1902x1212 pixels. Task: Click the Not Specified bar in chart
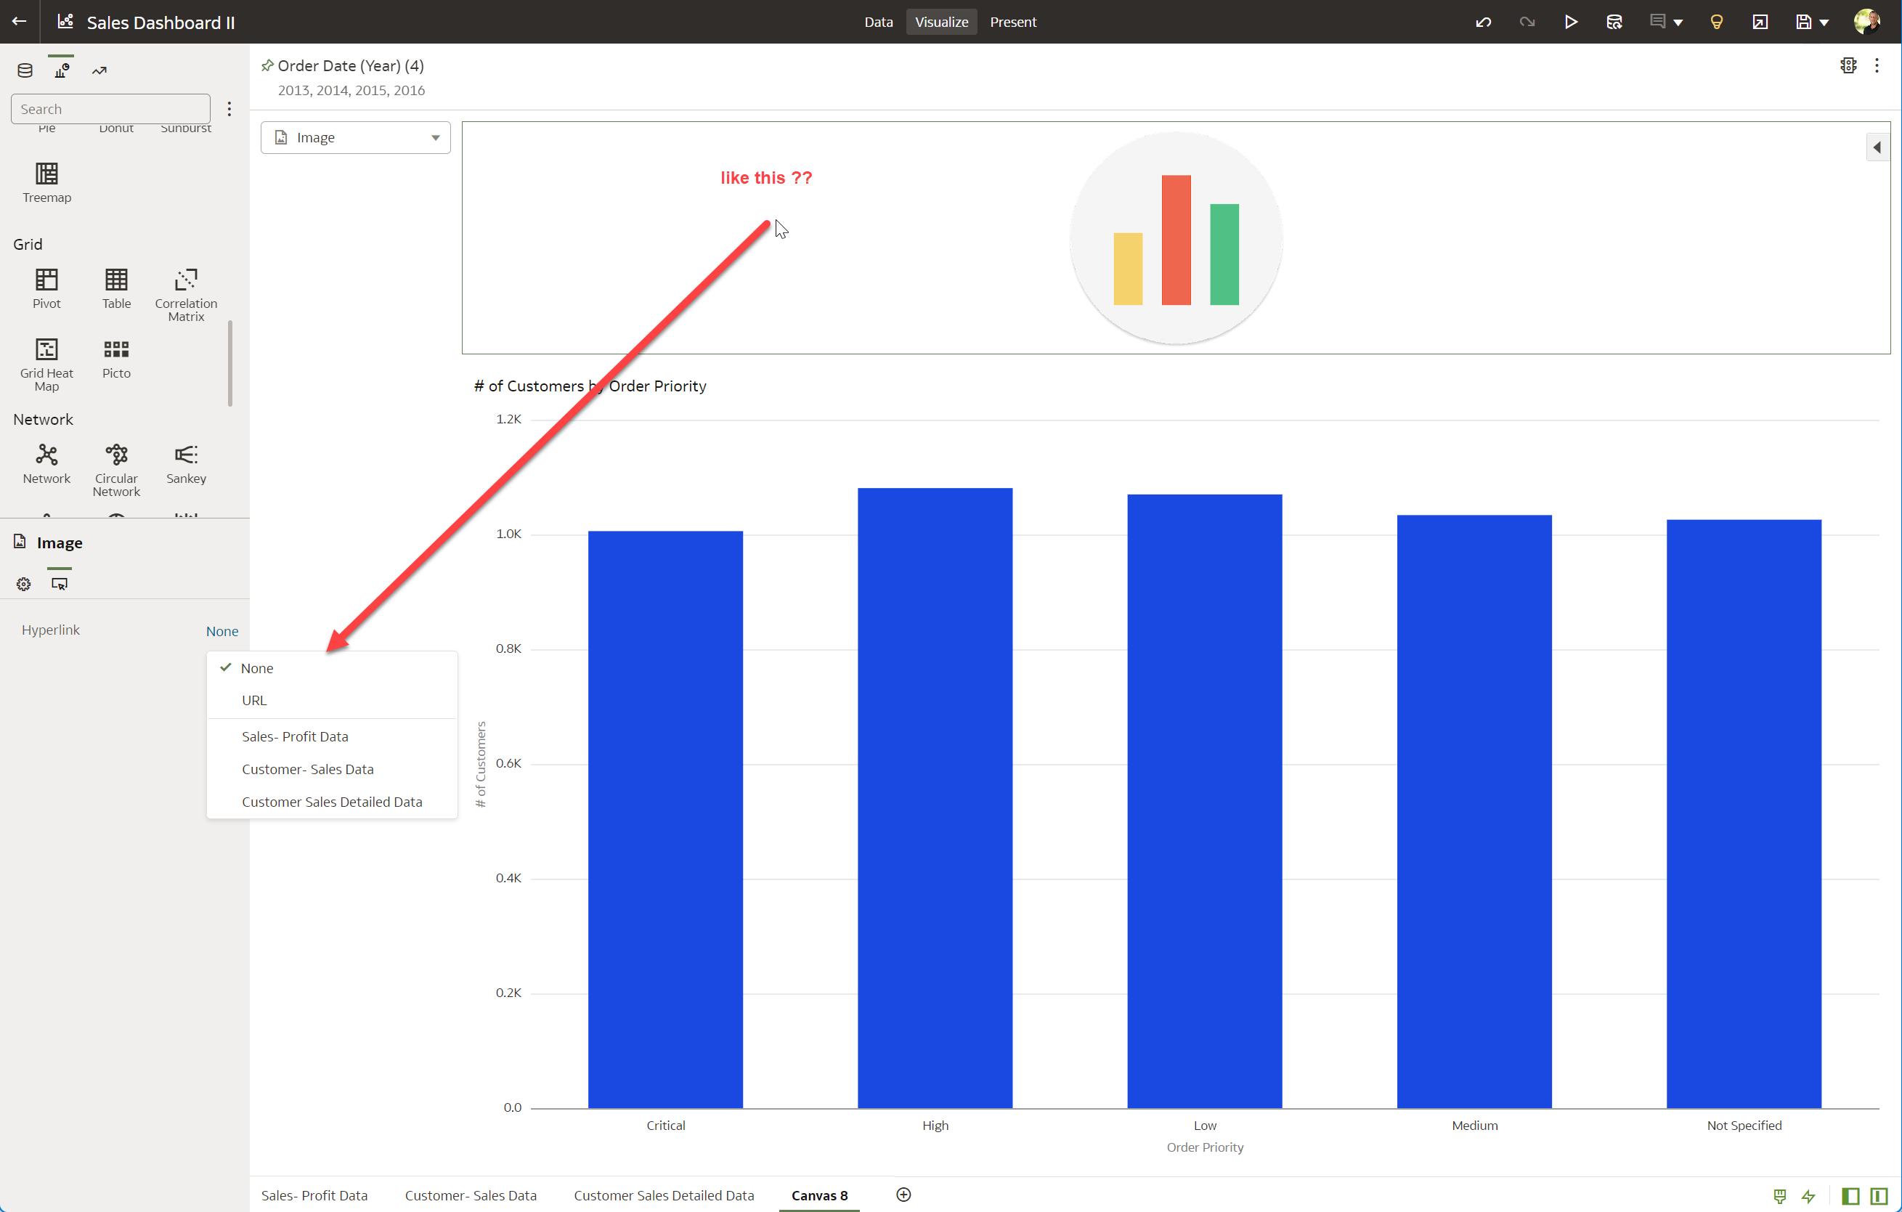coord(1744,814)
